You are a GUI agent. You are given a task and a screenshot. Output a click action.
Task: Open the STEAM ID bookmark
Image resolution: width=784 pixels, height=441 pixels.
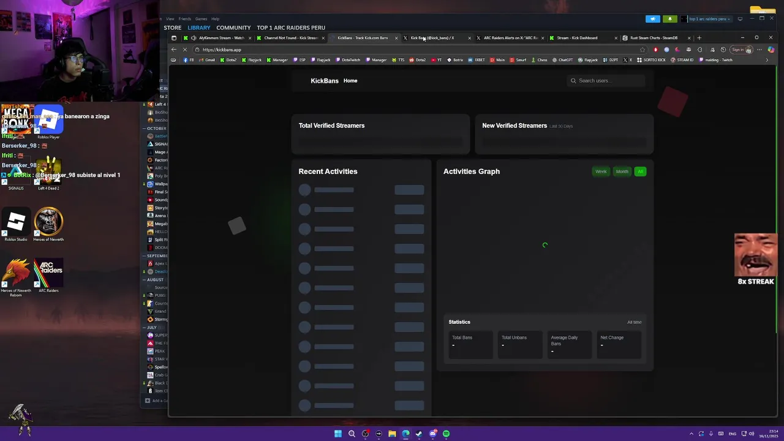682,60
